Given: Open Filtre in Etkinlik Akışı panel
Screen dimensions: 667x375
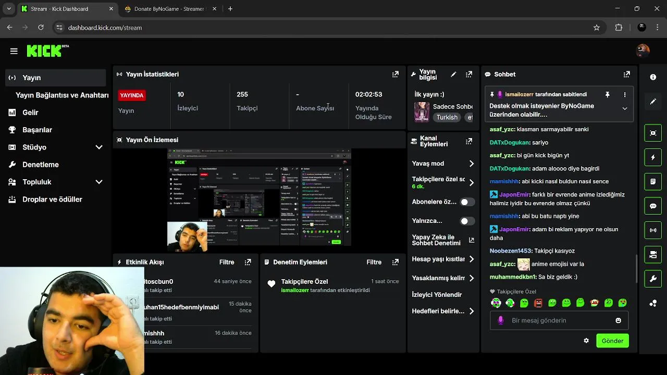Looking at the screenshot, I should 227,262.
